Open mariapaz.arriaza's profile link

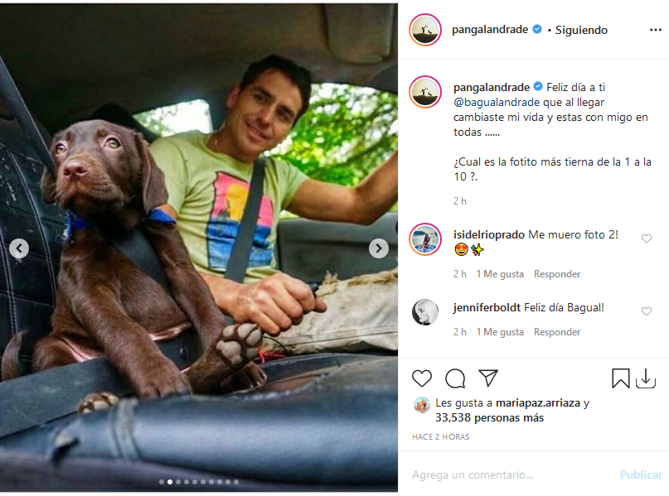(x=536, y=403)
